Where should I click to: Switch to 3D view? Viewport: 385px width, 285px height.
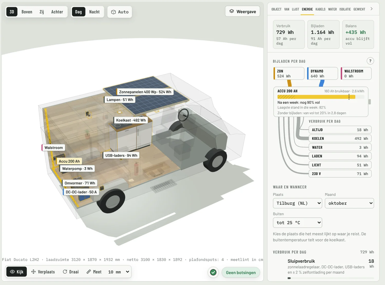12,12
